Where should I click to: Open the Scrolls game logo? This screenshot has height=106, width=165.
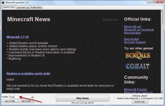(x=138, y=56)
